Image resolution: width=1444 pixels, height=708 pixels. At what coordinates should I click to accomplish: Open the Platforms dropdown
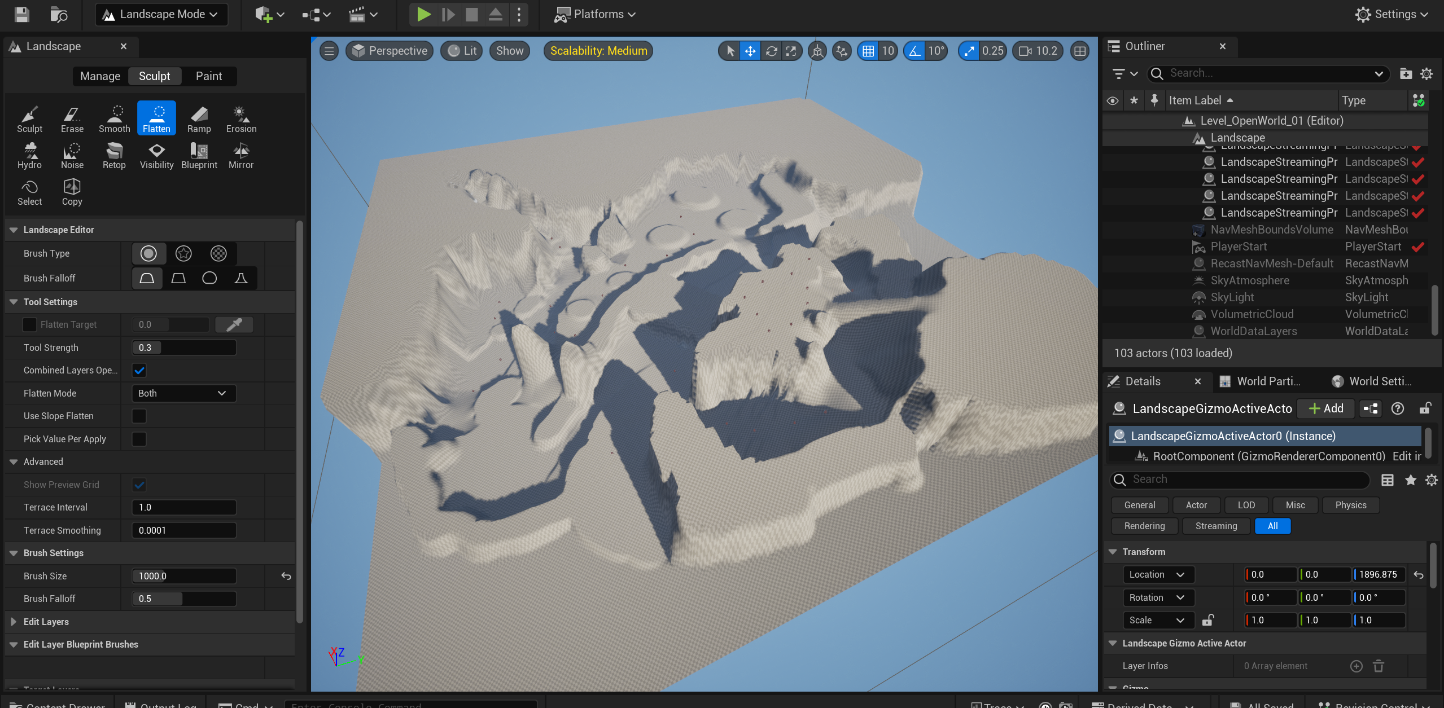click(595, 14)
